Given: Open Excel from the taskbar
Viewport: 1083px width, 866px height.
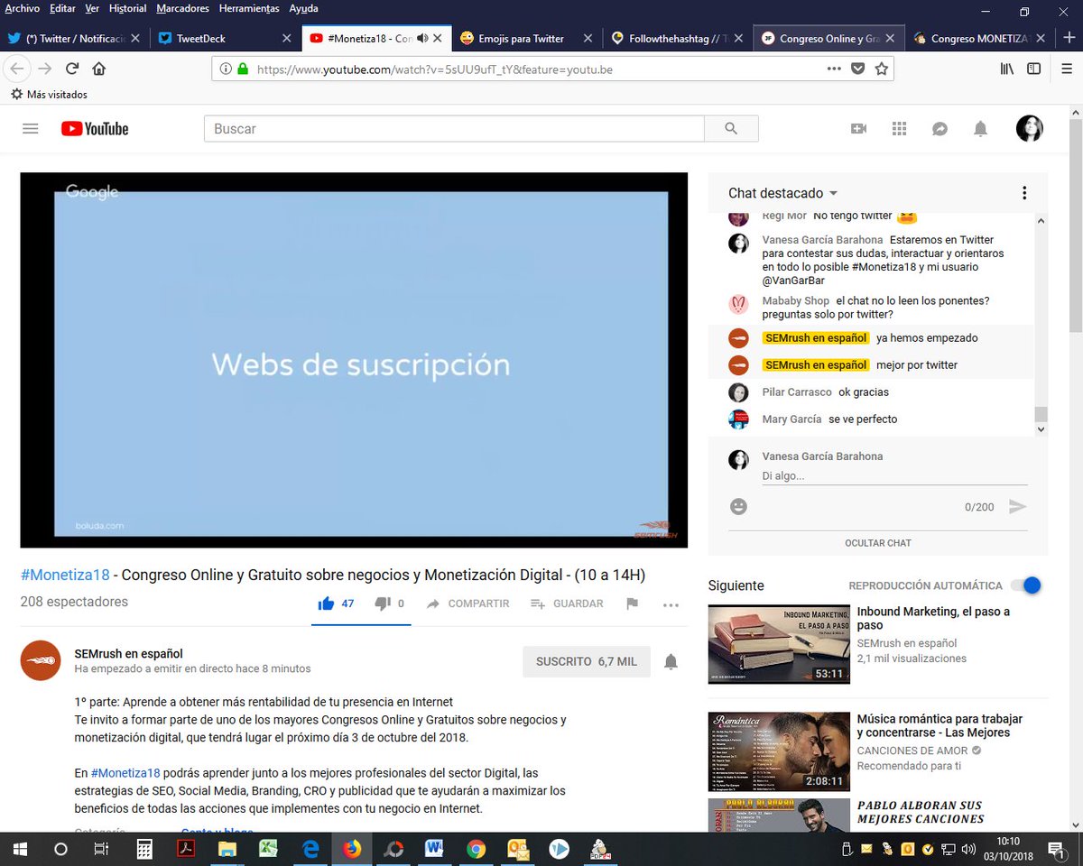Looking at the screenshot, I should [267, 849].
